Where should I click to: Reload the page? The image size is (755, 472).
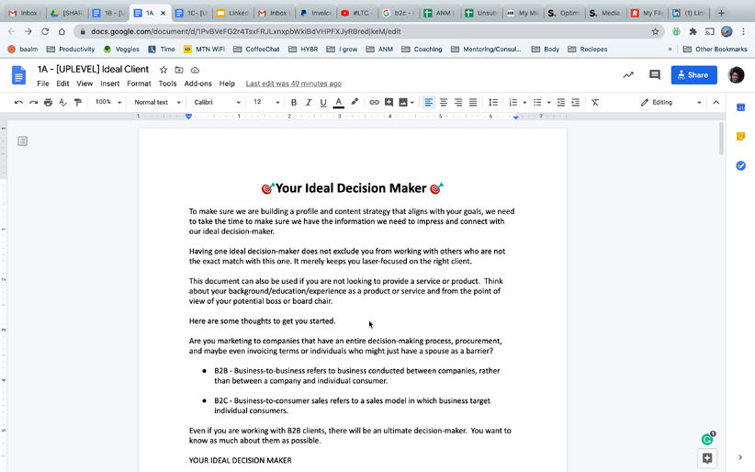pos(45,31)
